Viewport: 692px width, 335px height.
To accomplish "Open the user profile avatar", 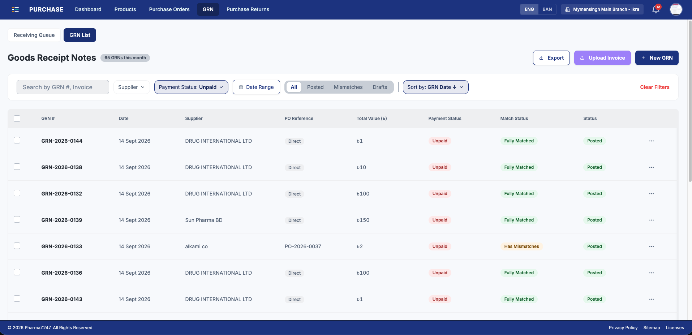I will tap(676, 9).
